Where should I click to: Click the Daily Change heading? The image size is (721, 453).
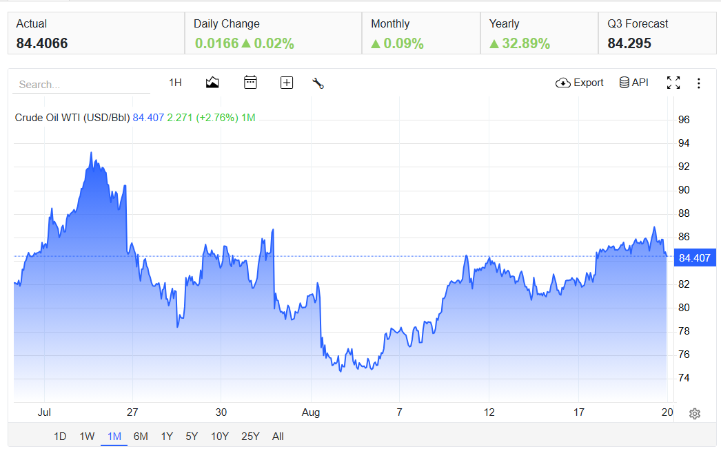coord(226,24)
